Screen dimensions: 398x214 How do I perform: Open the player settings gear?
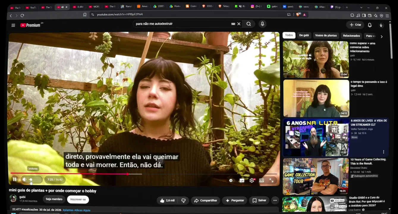[252, 180]
